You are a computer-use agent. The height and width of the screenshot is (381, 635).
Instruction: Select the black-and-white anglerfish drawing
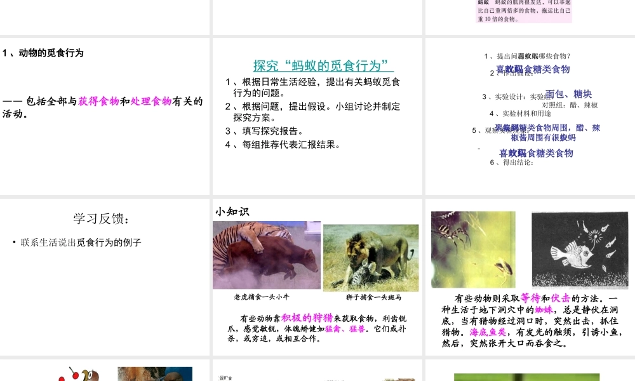580,250
